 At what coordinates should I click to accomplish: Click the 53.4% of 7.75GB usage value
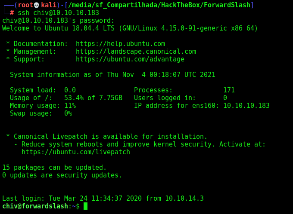[x=93, y=98]
